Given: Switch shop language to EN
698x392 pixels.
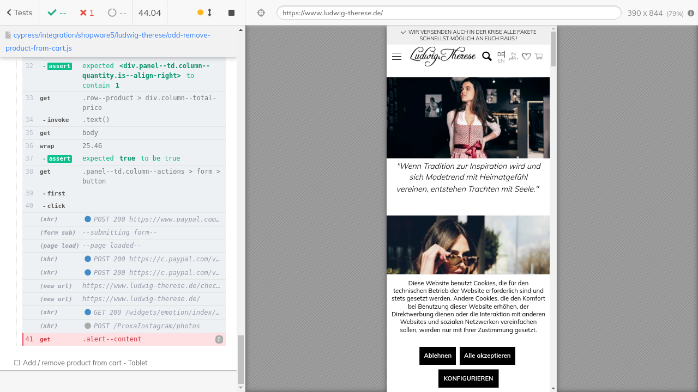Looking at the screenshot, I should pos(501,61).
